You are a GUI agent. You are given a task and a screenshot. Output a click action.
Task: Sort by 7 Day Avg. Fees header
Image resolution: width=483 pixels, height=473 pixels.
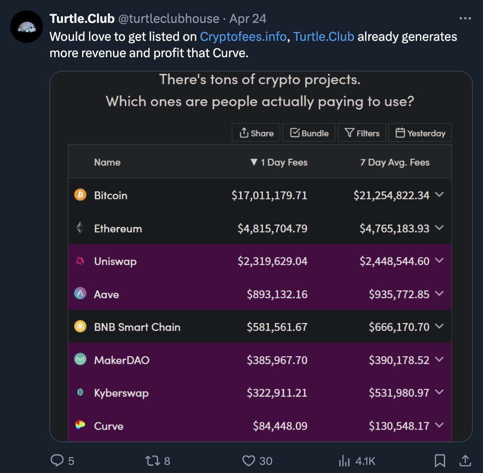pyautogui.click(x=395, y=162)
